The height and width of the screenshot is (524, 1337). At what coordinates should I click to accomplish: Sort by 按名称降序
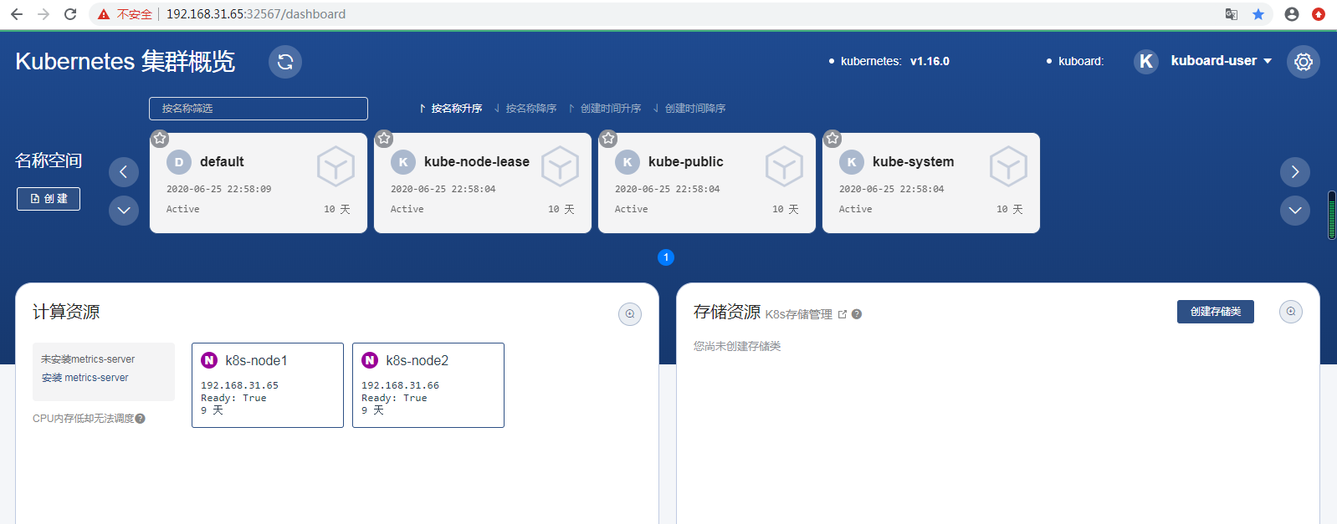point(525,109)
